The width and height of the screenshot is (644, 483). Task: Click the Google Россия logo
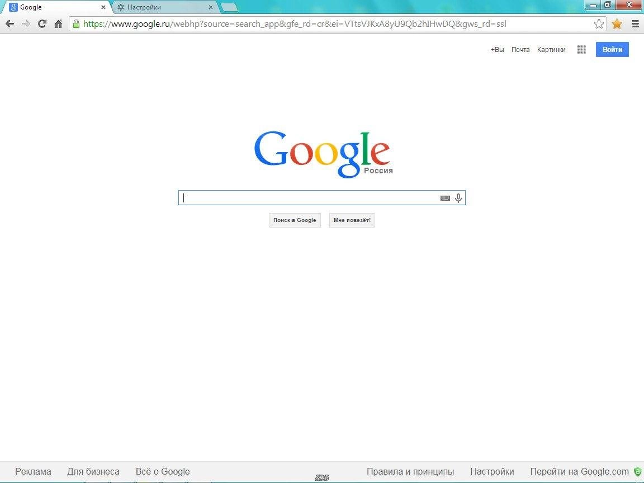(x=323, y=154)
